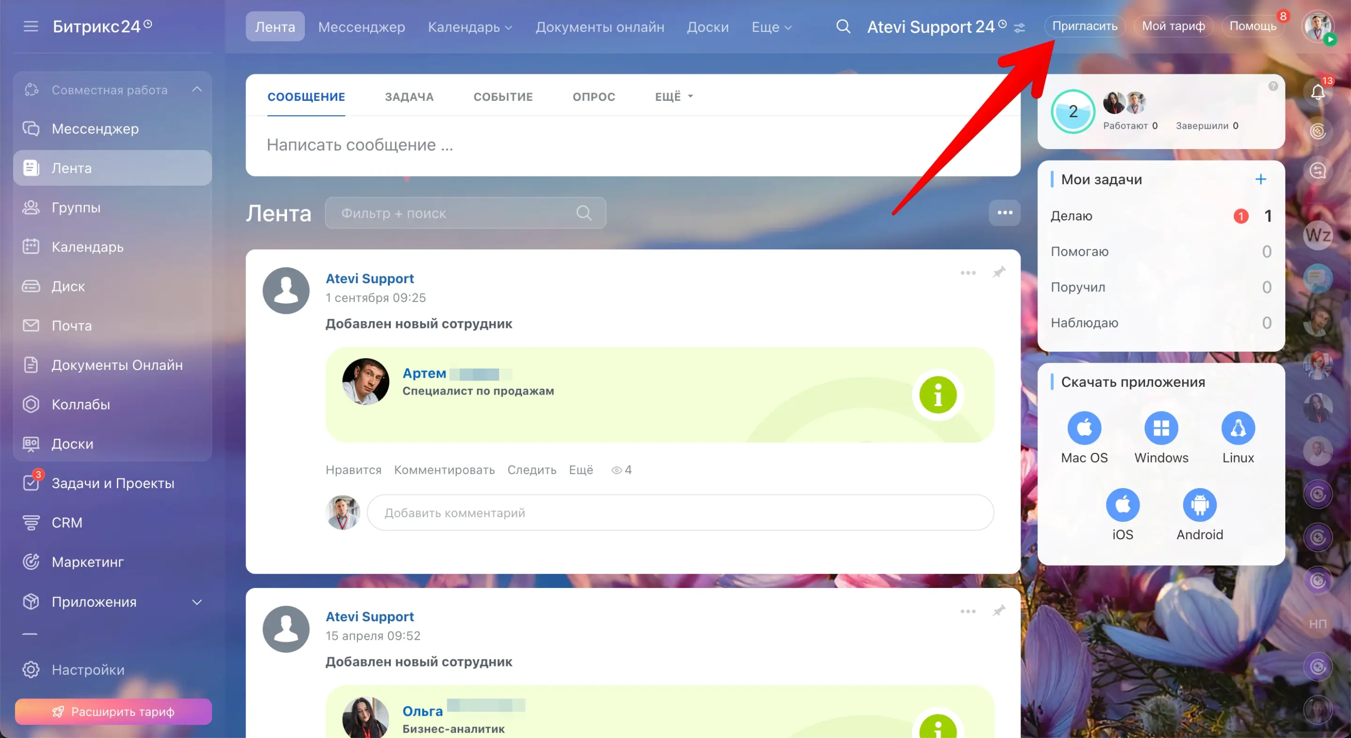Click the work-time progress circle showing 2
The width and height of the screenshot is (1351, 738).
(x=1073, y=111)
